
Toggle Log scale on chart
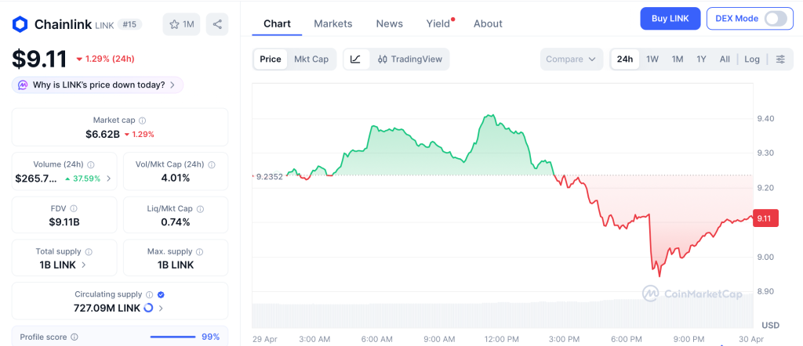752,59
